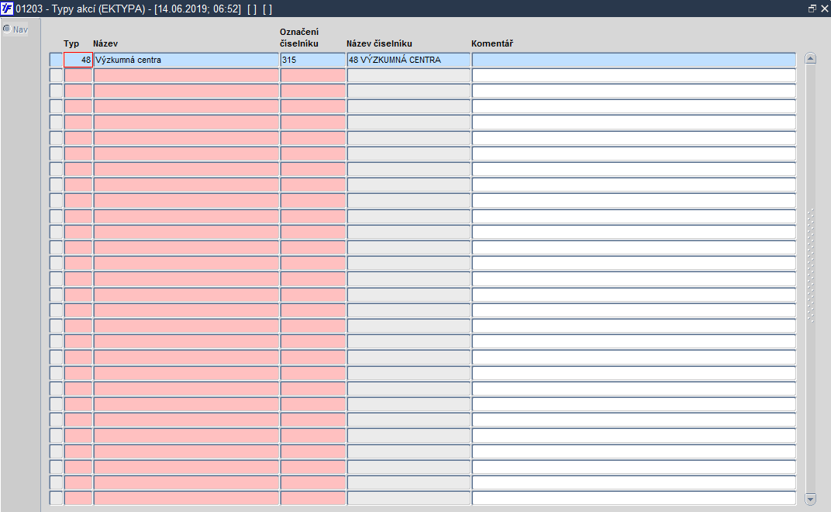Close the Typy akcí window

click(x=824, y=9)
